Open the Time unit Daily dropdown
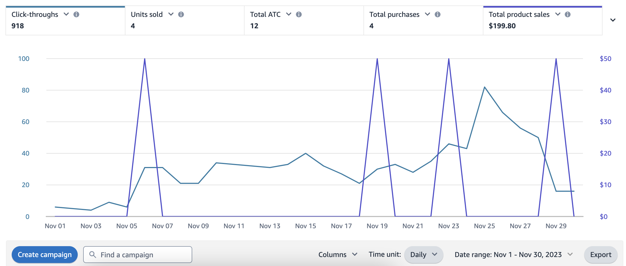The image size is (626, 266). [x=423, y=254]
